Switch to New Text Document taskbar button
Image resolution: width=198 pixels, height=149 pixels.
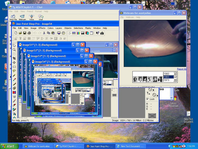click(x=131, y=146)
